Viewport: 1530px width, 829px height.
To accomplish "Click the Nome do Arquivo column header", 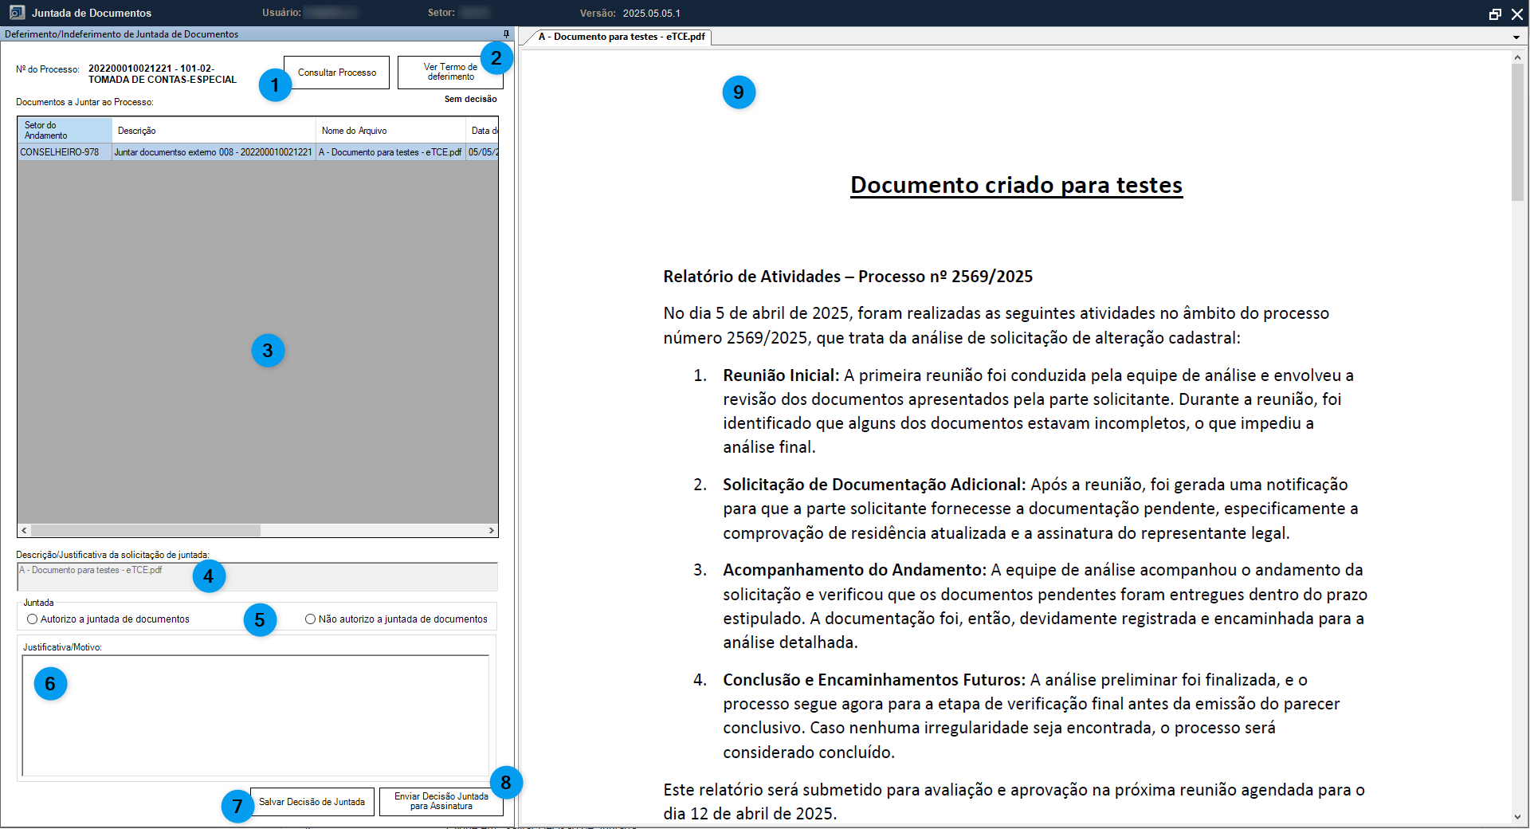I will [390, 131].
